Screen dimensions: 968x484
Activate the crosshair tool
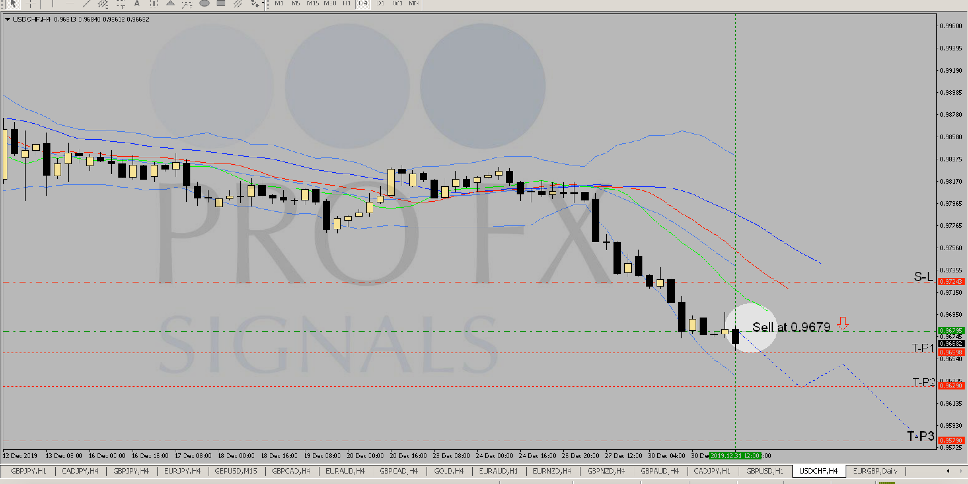(x=30, y=3)
